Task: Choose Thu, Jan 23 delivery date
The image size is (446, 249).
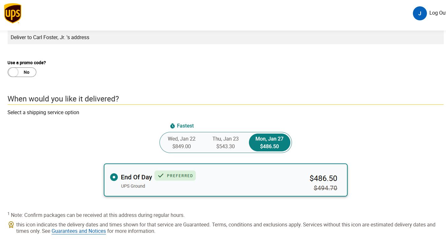Action: pyautogui.click(x=225, y=142)
